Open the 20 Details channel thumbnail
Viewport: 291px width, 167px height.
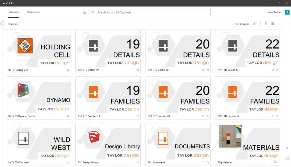178,49
